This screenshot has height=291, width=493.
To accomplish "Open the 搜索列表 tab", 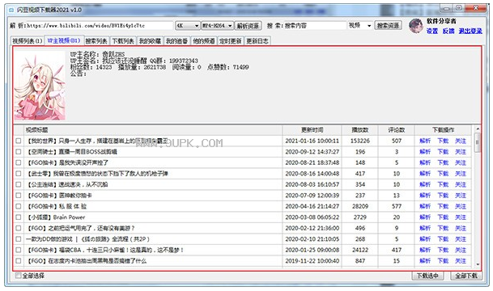I will [x=96, y=41].
